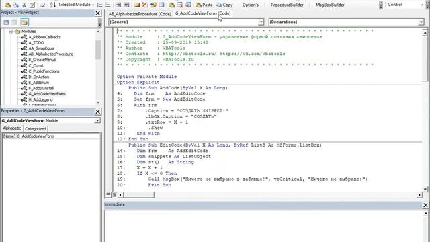Select the G_AddCodeViewForm module in the tree
This screenshot has height=242, width=430.
pyautogui.click(x=47, y=94)
